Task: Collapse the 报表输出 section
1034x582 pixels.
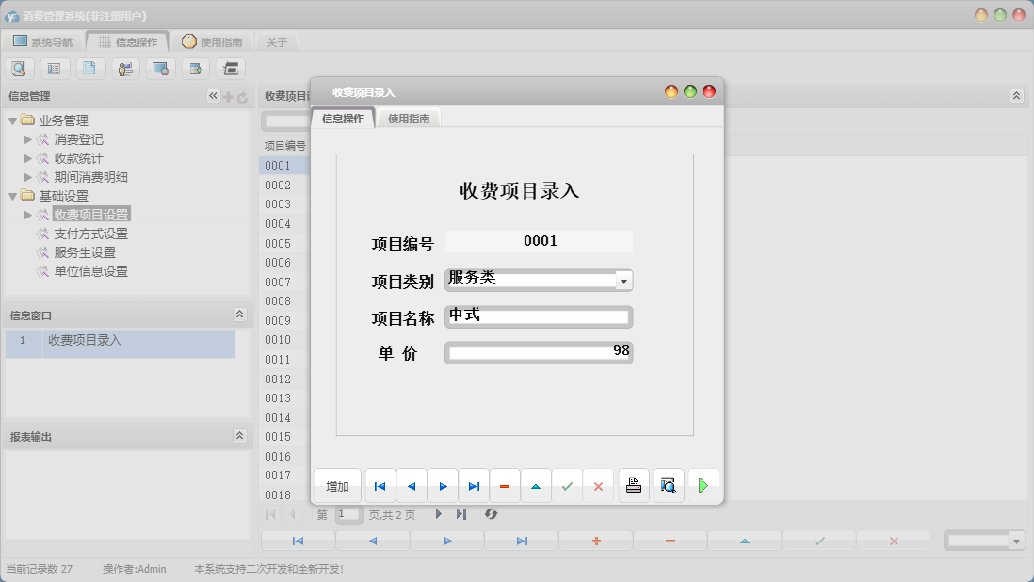Action: pos(241,435)
